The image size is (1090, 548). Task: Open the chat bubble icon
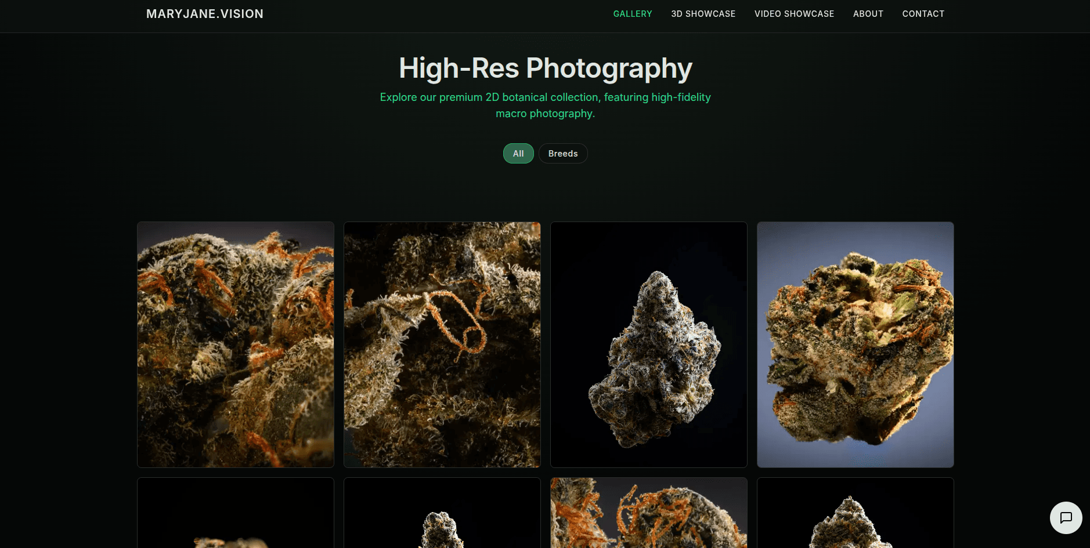click(x=1066, y=517)
